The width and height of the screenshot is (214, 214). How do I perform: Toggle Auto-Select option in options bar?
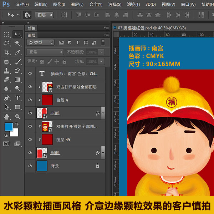tap(27, 15)
